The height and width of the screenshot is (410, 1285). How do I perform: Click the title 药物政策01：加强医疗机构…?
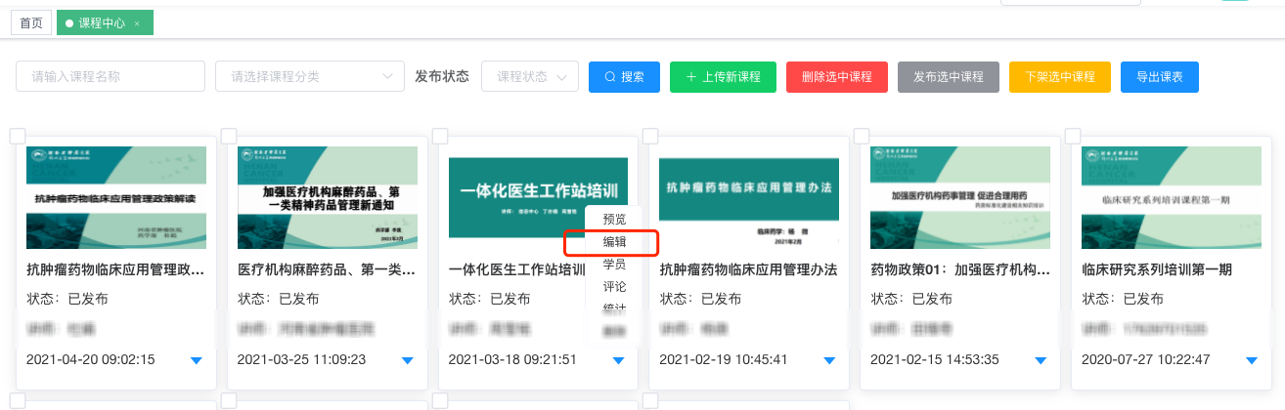click(960, 269)
